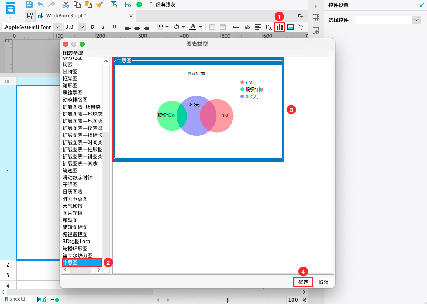Click the insert slope line icon
This screenshot has width=427, height=304.
pyautogui.click(x=301, y=27)
